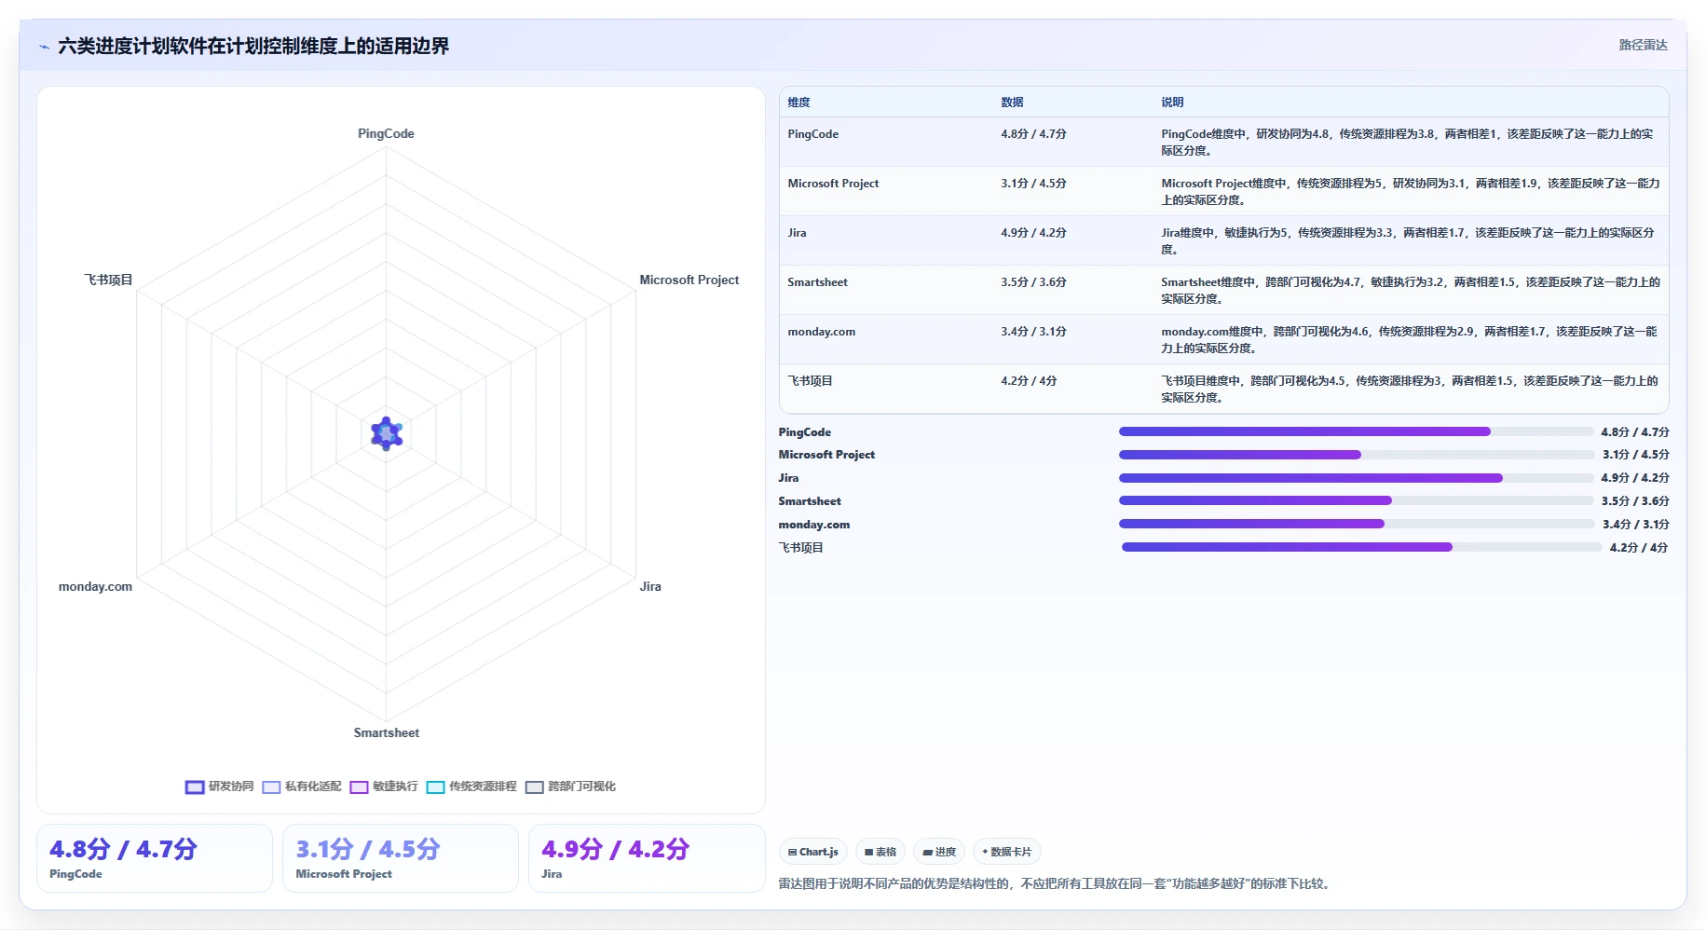The image size is (1706, 930).
Task: Click the data cluster at radar chart center
Action: 386,433
